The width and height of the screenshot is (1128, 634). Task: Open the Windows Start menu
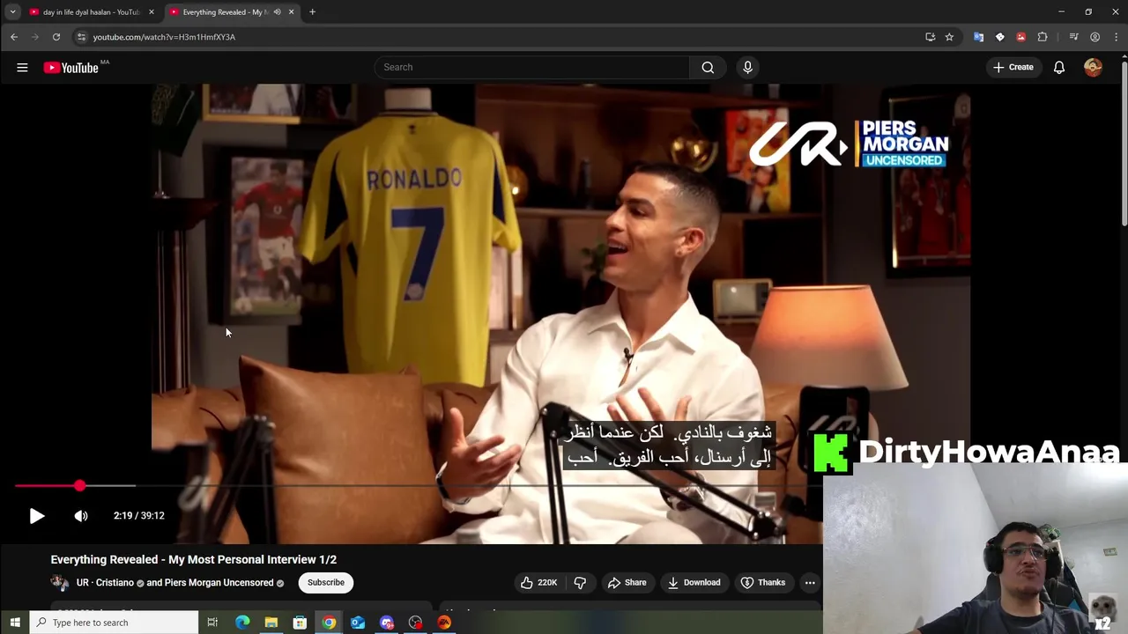15,623
